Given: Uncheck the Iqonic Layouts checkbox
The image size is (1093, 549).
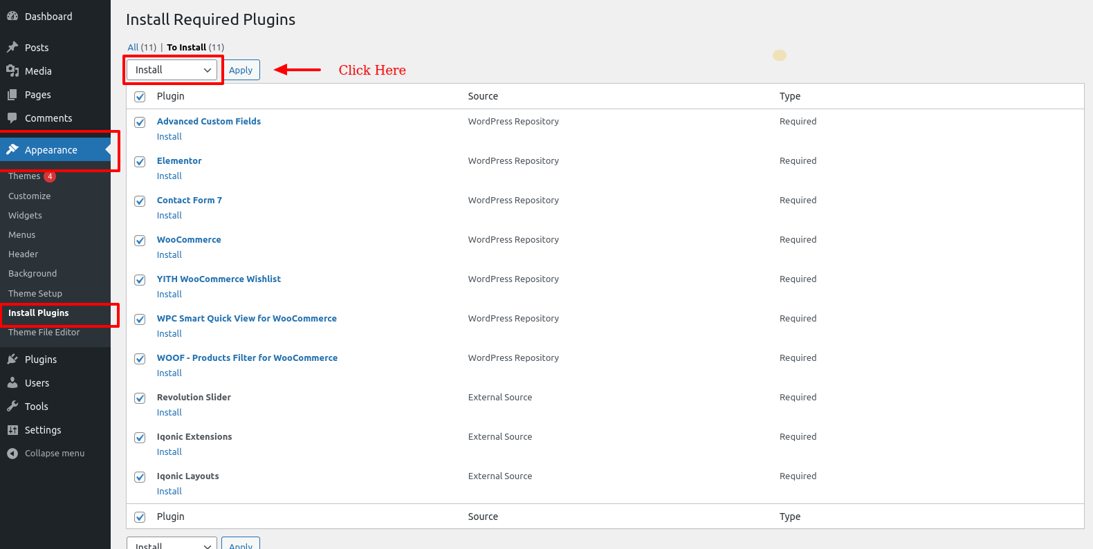Looking at the screenshot, I should coord(140,477).
